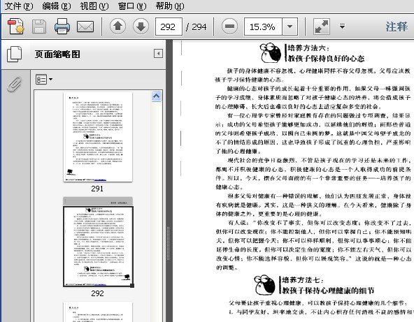Collapse the page thumbnails pane arrow
Image resolution: width=414 pixels, height=322 pixels.
[159, 54]
